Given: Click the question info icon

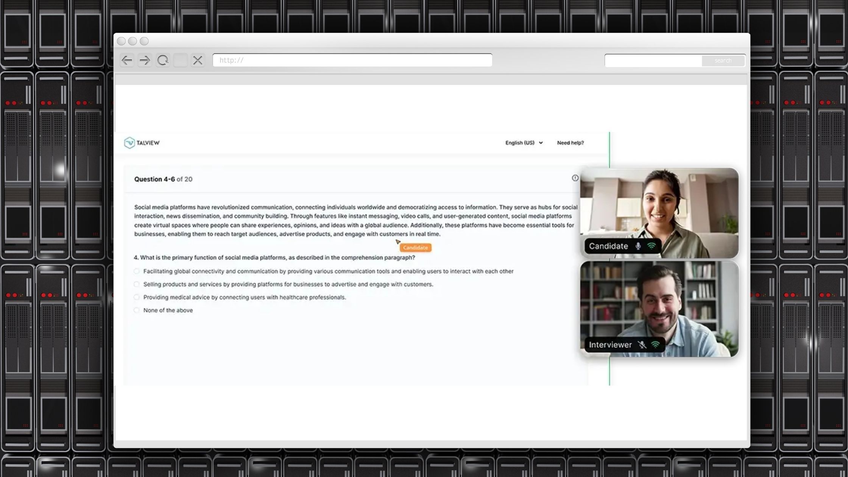Looking at the screenshot, I should (575, 178).
